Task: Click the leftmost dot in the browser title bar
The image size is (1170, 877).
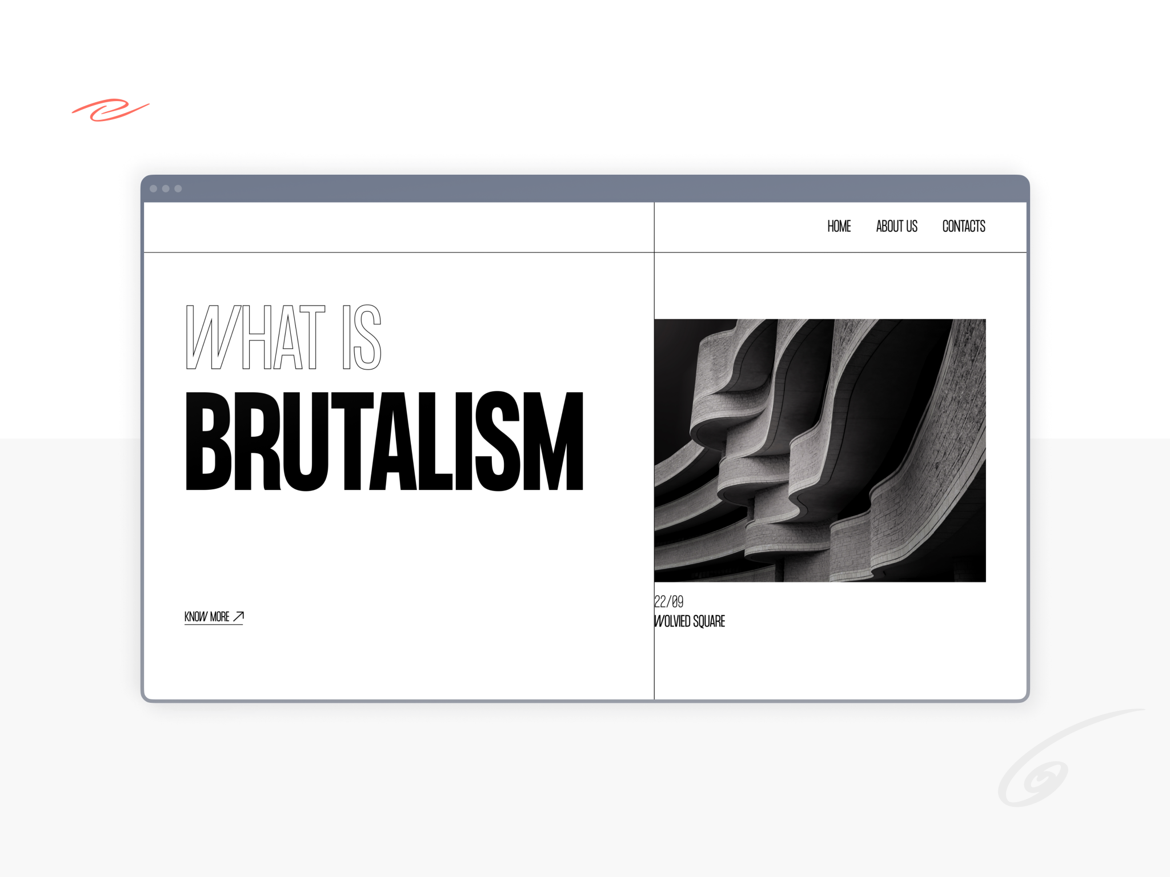Action: coord(152,188)
